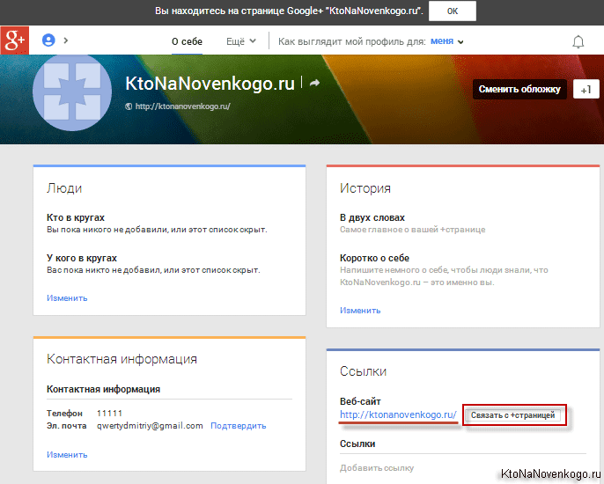Click the 'Вас пока никто не добавил' text
Image resolution: width=604 pixels, height=484 pixels.
pyautogui.click(x=153, y=270)
